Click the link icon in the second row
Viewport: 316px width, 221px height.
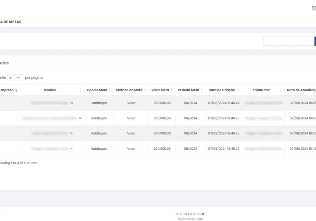pyautogui.click(x=80, y=118)
